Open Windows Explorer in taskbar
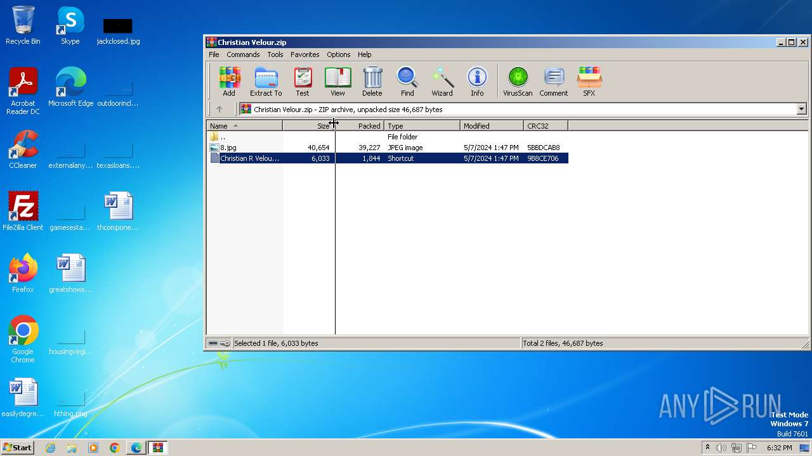812x456 pixels. tap(72, 448)
